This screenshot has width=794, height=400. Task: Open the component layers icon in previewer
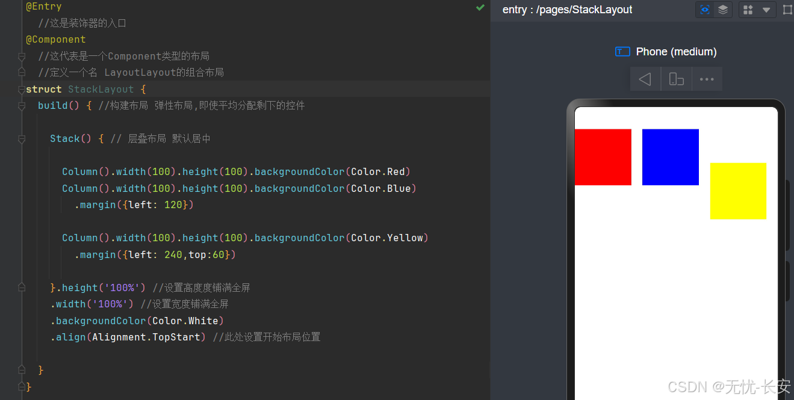723,10
